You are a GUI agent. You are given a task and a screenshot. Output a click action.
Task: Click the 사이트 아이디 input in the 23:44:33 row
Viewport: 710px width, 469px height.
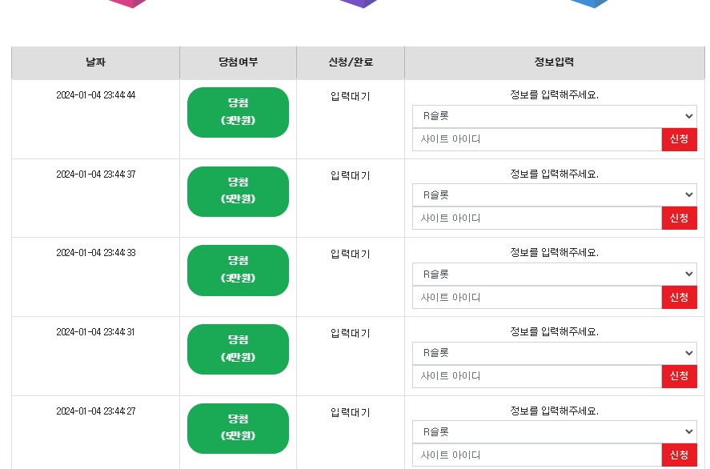tap(537, 298)
